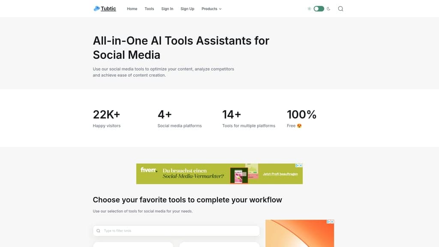Expand the Products dropdown menu
439x247 pixels.
point(209,9)
